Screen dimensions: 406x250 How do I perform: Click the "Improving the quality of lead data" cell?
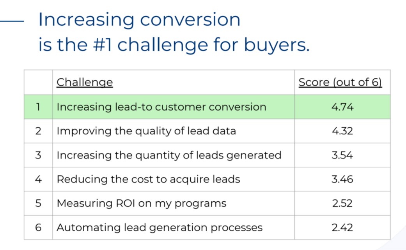(146, 131)
